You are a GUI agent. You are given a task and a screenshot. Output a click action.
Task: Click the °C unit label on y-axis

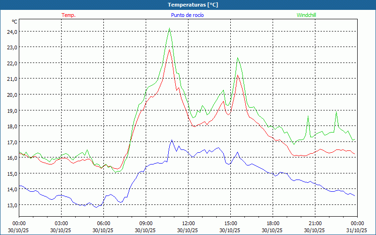point(15,22)
